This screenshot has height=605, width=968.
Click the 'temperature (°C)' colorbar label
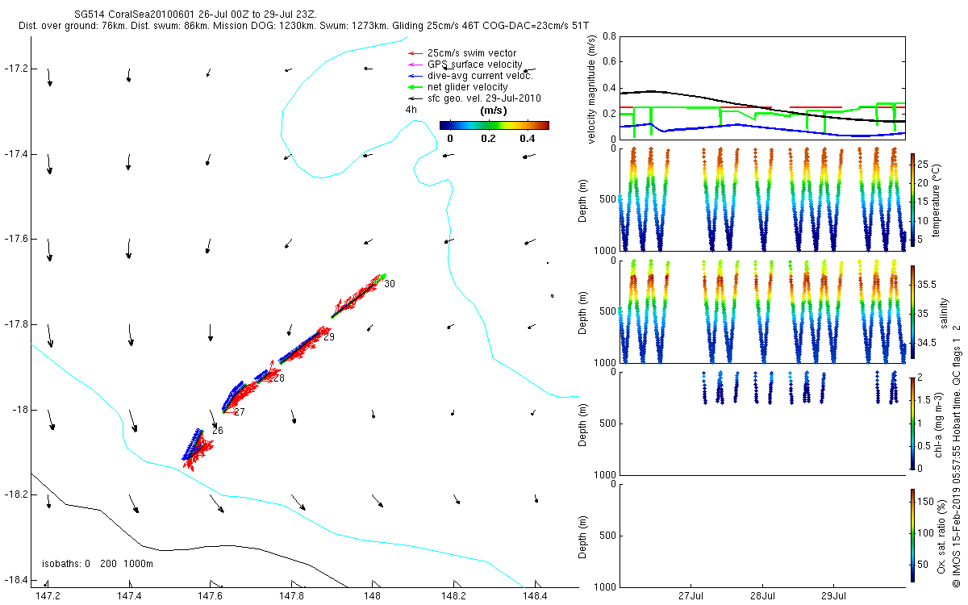pos(936,199)
